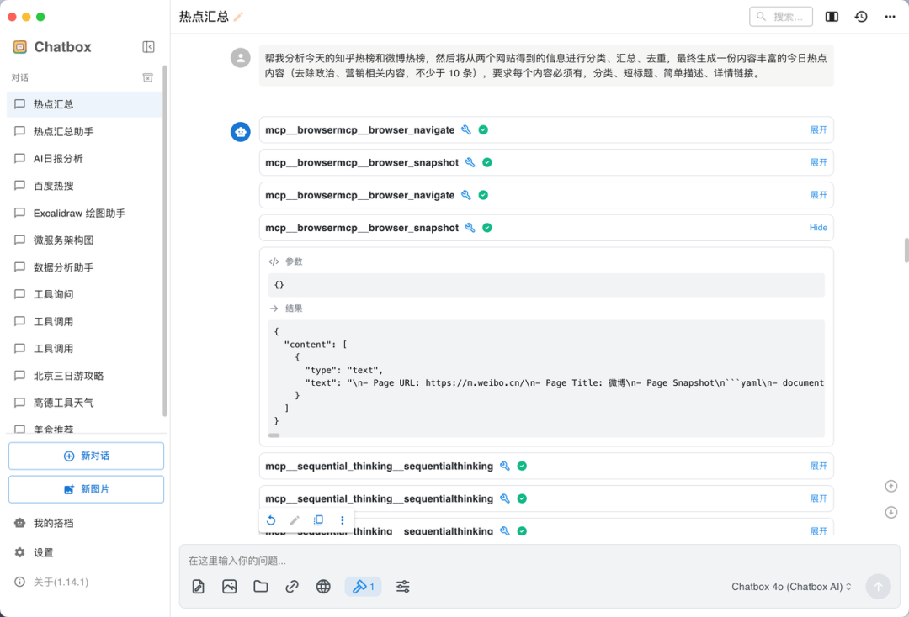Copy the message with copy icon

[x=318, y=519]
